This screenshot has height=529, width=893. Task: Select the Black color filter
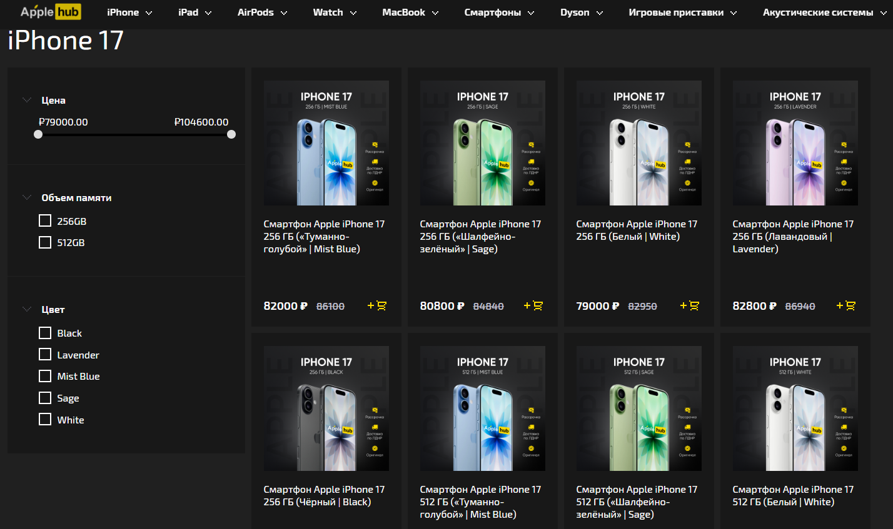pos(45,333)
